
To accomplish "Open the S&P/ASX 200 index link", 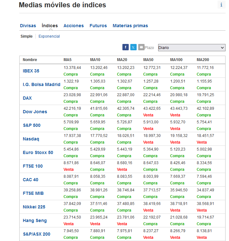I will point(37,234).
